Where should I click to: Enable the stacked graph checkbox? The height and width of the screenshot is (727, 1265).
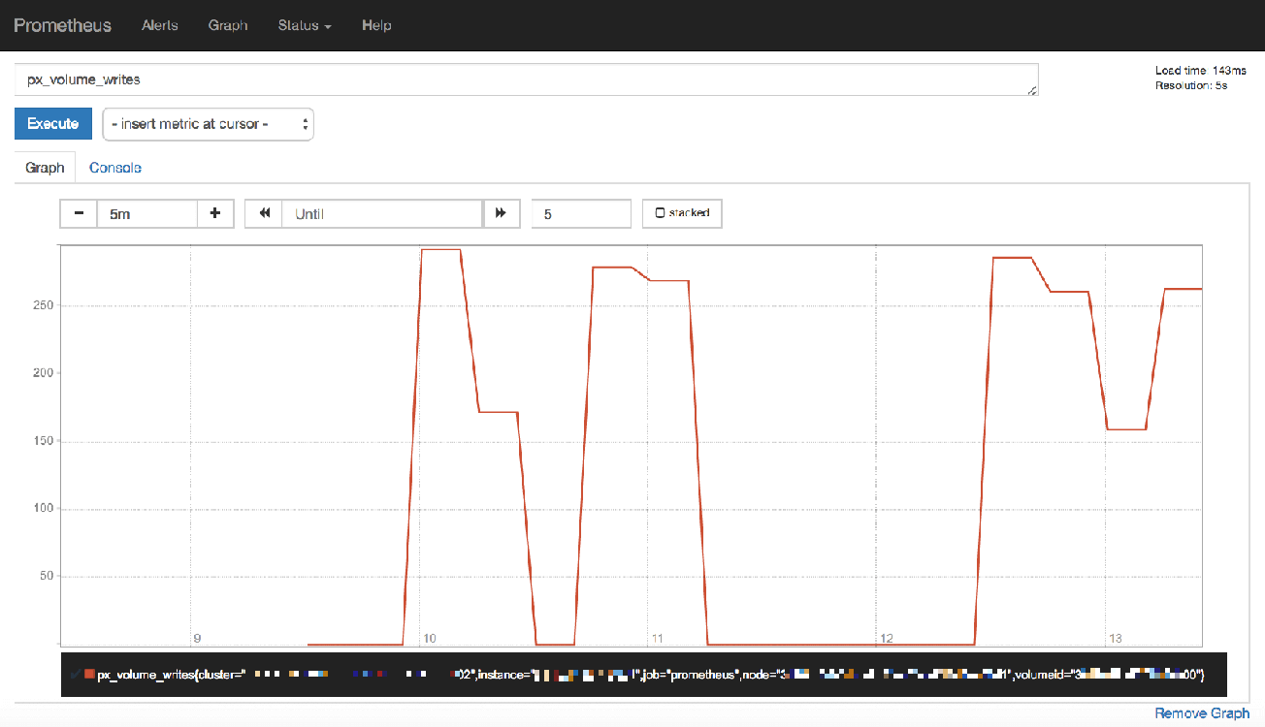[658, 213]
